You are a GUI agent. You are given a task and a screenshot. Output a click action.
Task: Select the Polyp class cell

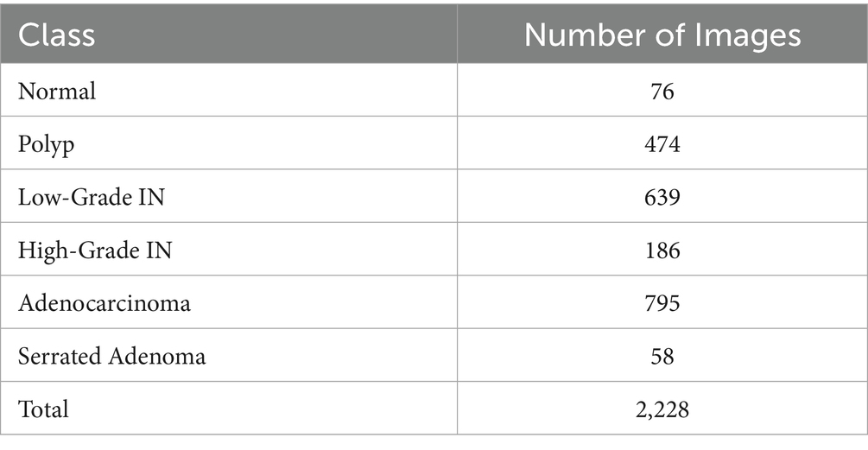(x=47, y=144)
